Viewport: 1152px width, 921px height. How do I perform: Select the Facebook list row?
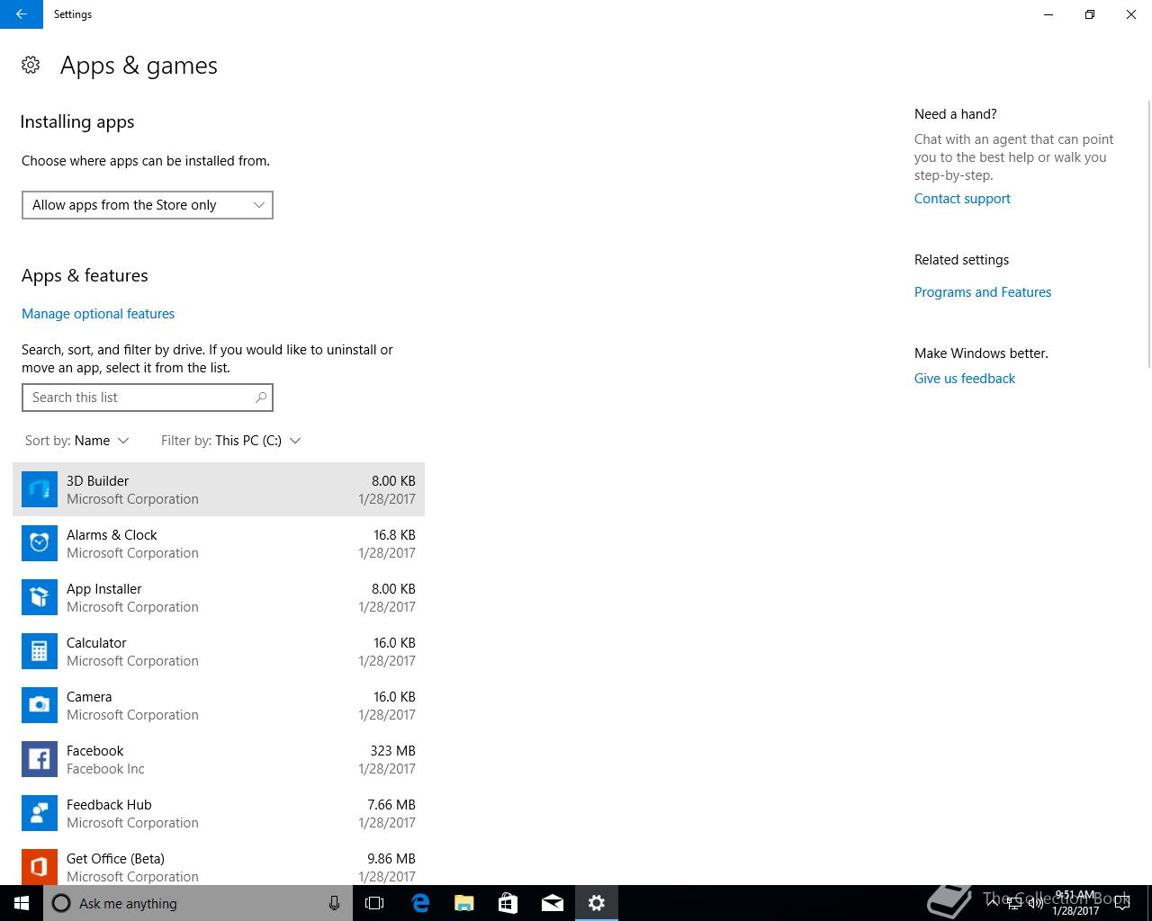tap(219, 759)
